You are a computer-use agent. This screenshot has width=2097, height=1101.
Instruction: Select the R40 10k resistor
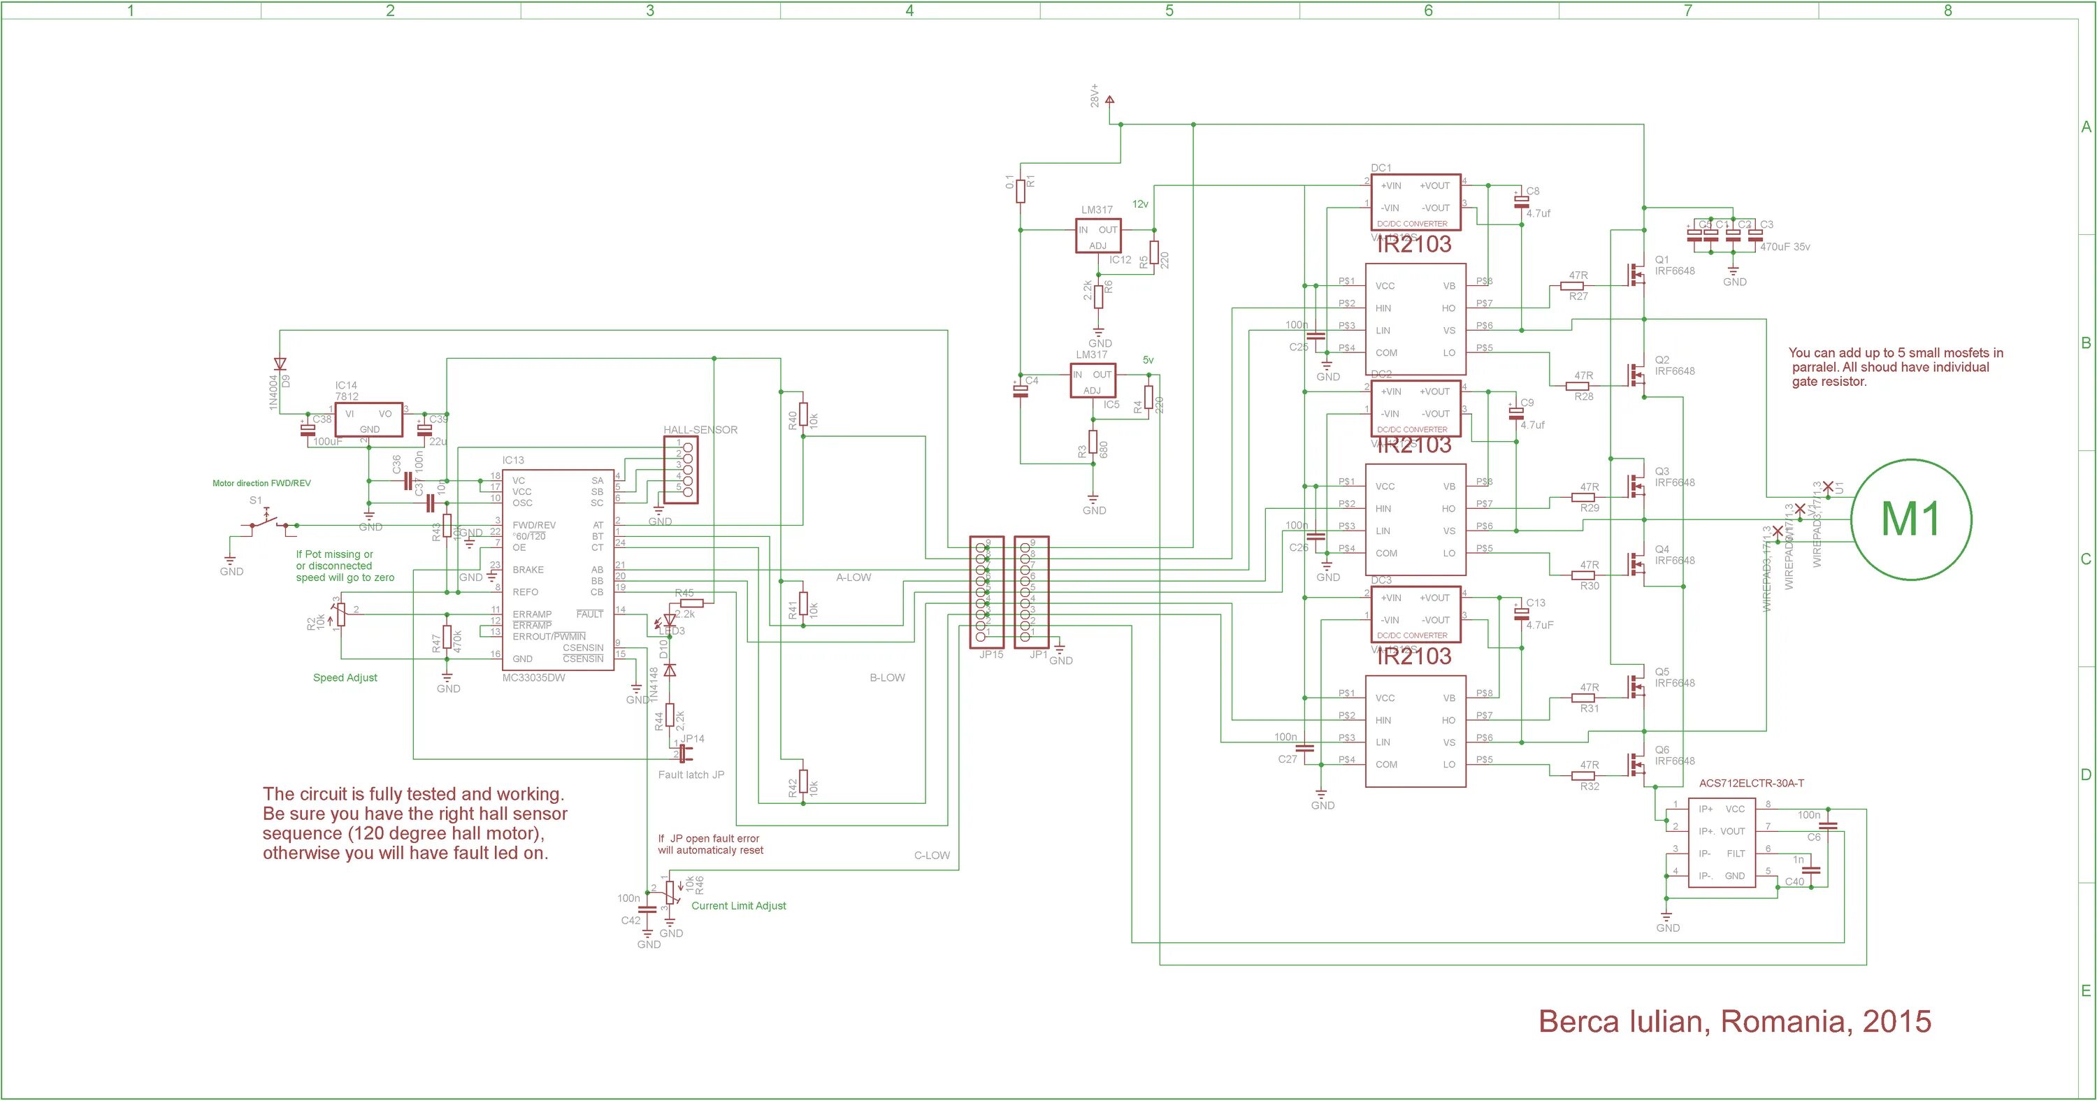(x=802, y=414)
